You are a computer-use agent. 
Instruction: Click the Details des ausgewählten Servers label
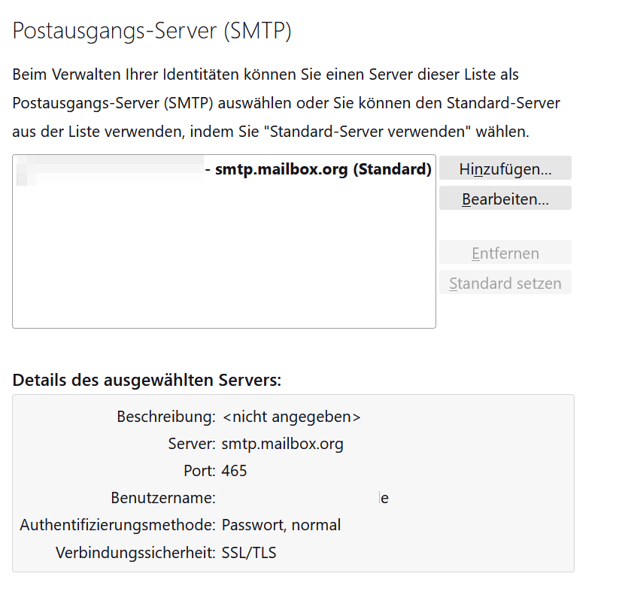click(147, 380)
